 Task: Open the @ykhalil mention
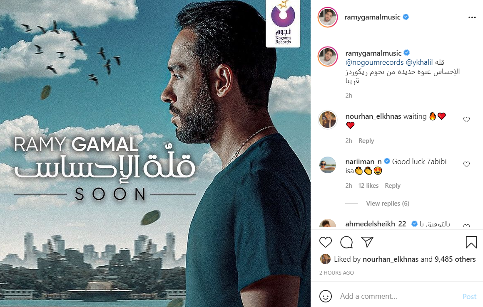click(419, 62)
